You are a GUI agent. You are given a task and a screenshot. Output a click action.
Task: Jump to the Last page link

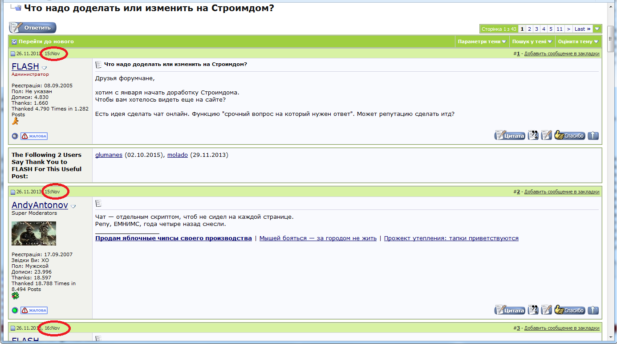[x=582, y=29]
